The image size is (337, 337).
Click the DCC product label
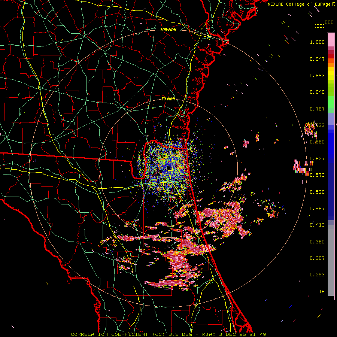coord(329,22)
